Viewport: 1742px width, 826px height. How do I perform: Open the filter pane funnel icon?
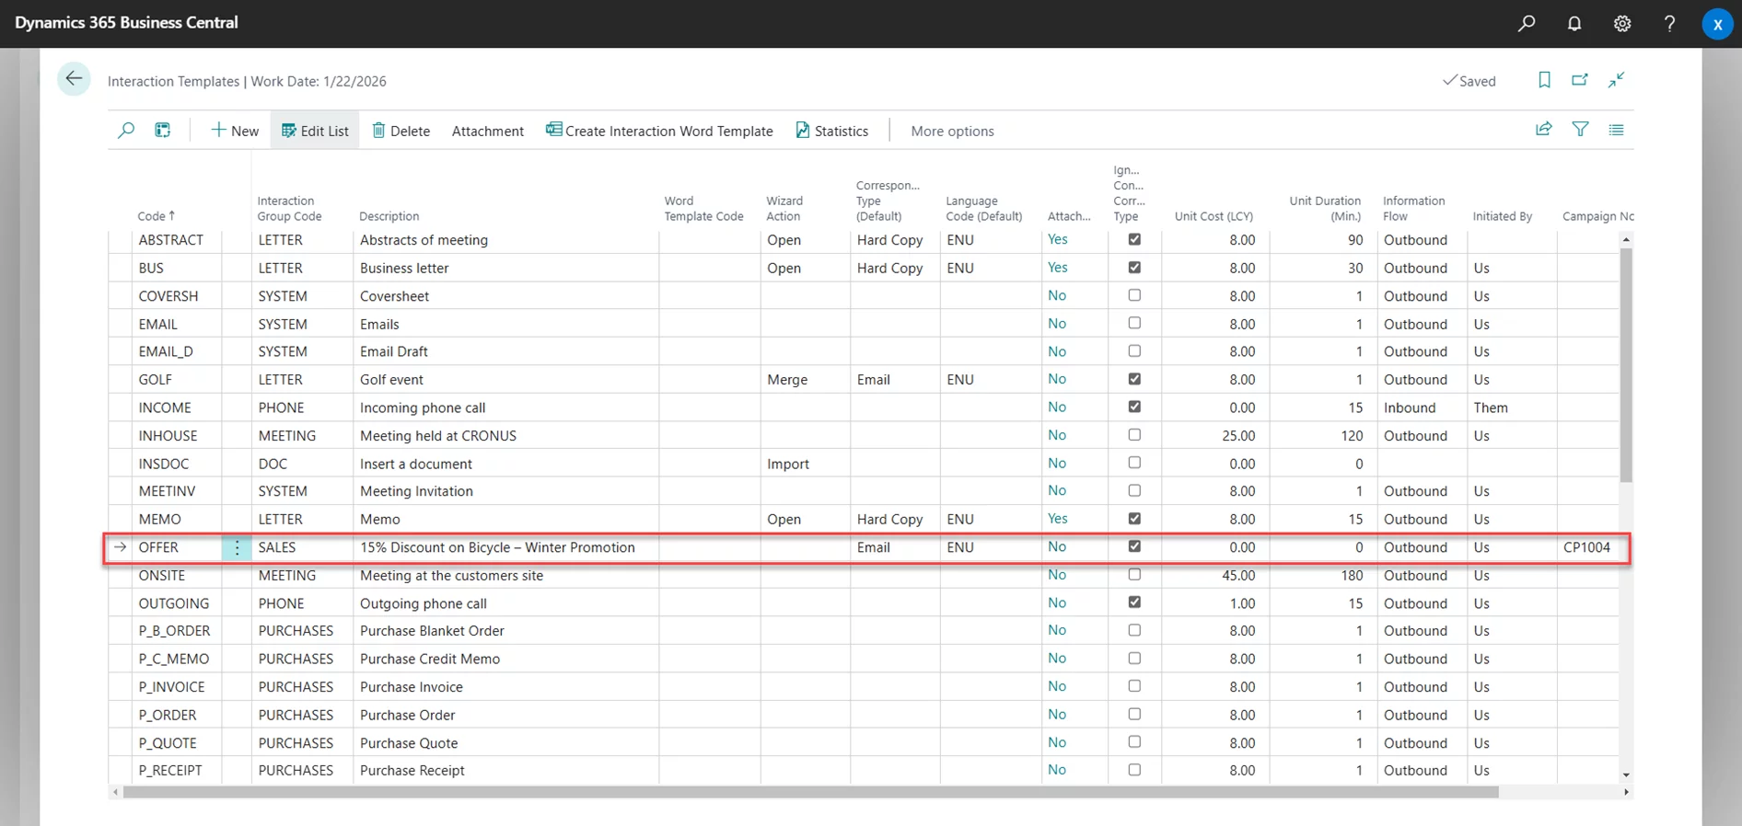(x=1580, y=130)
